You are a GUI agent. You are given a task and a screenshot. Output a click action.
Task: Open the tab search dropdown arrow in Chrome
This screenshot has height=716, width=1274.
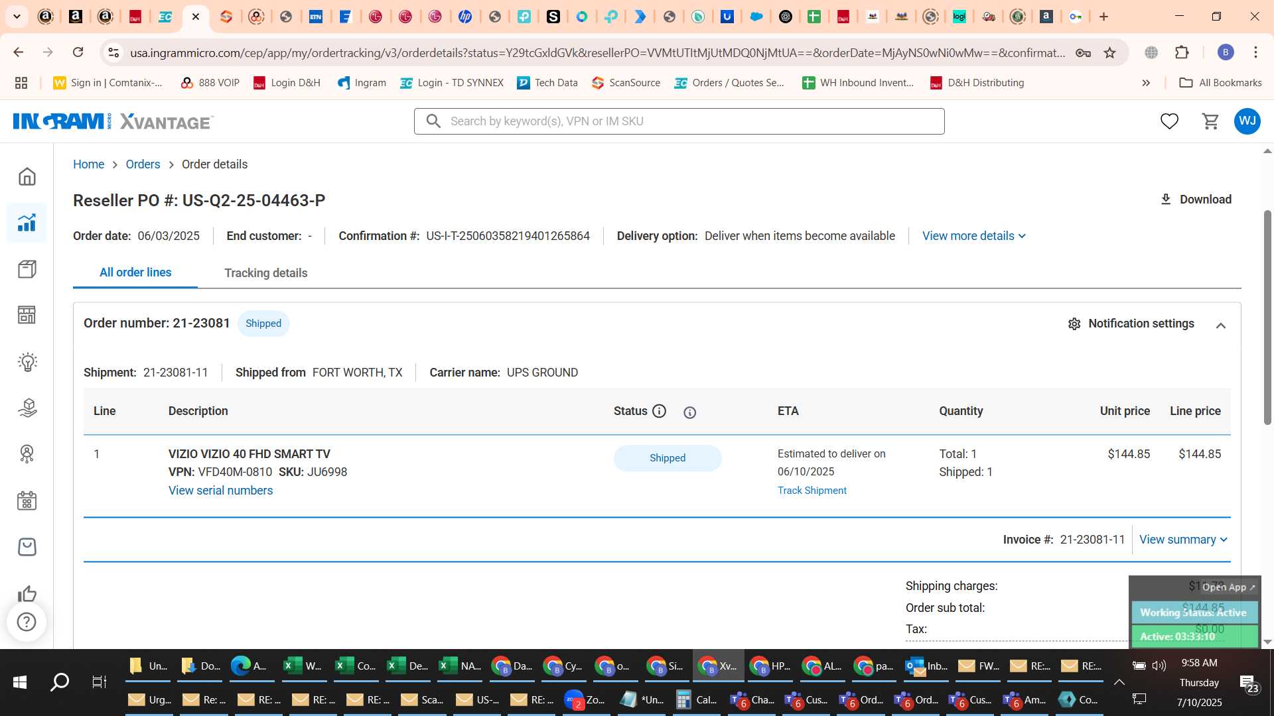(17, 17)
